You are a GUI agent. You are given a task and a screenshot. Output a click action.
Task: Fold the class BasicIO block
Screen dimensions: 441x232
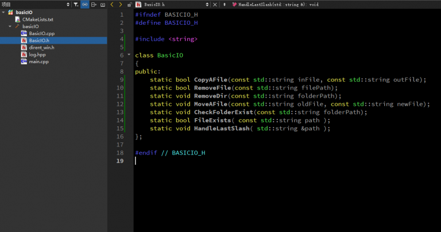pos(129,55)
